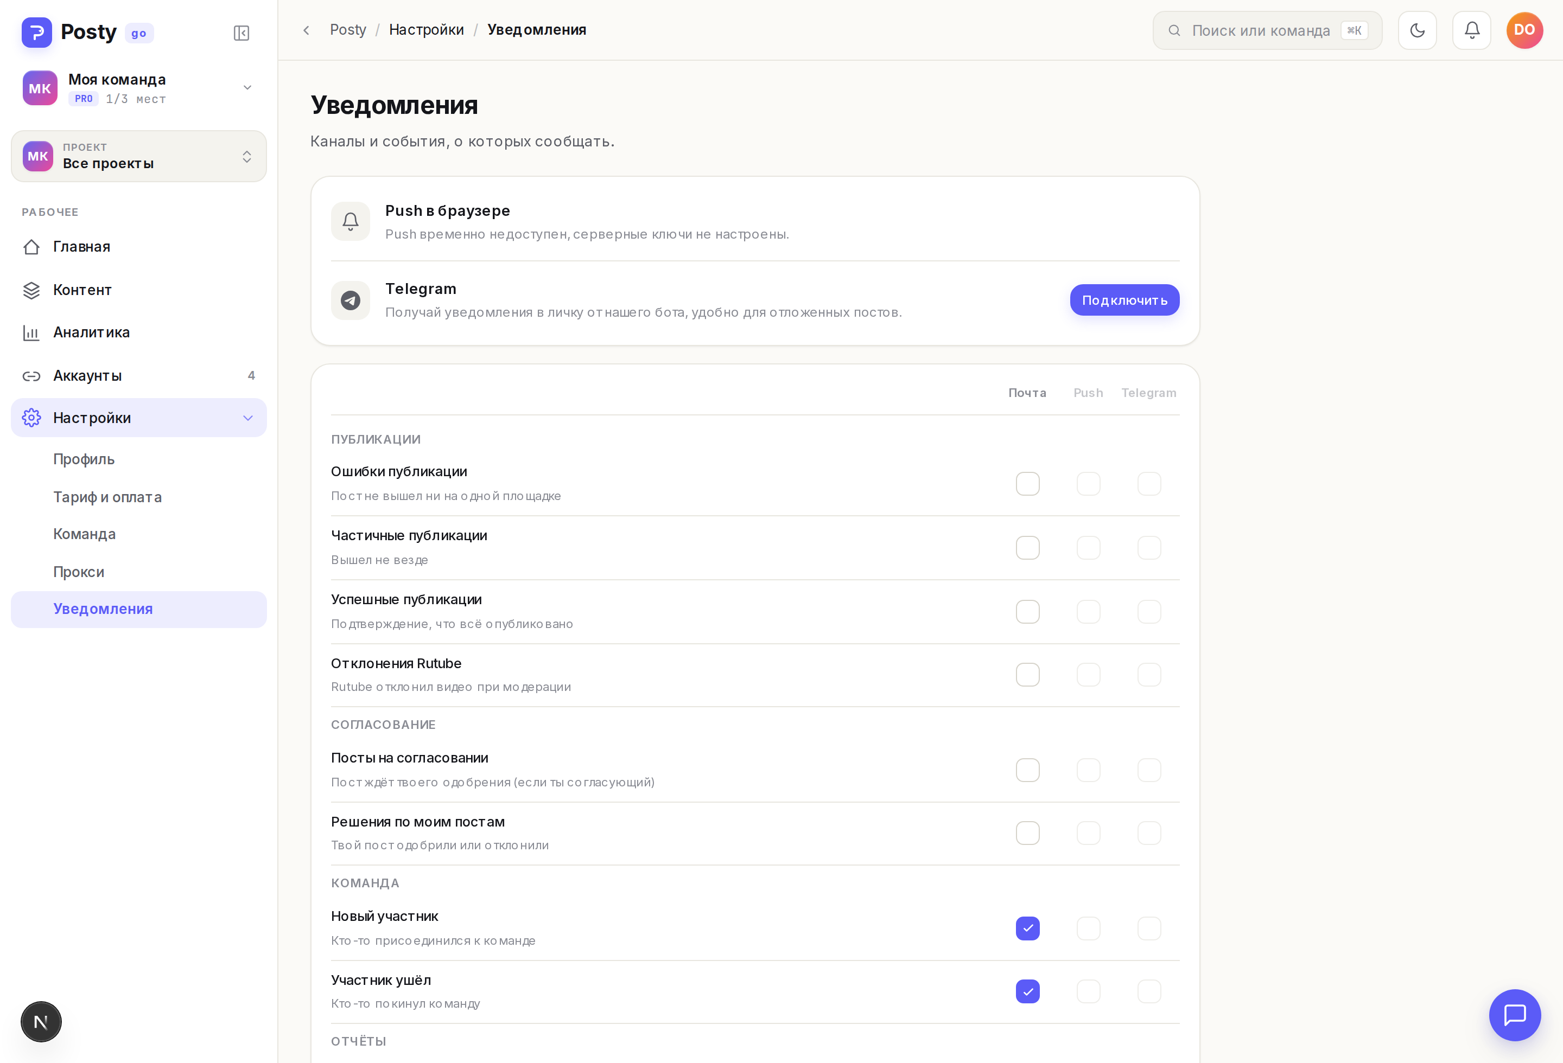This screenshot has width=1563, height=1063.
Task: Click the Posty logo icon
Action: click(37, 32)
